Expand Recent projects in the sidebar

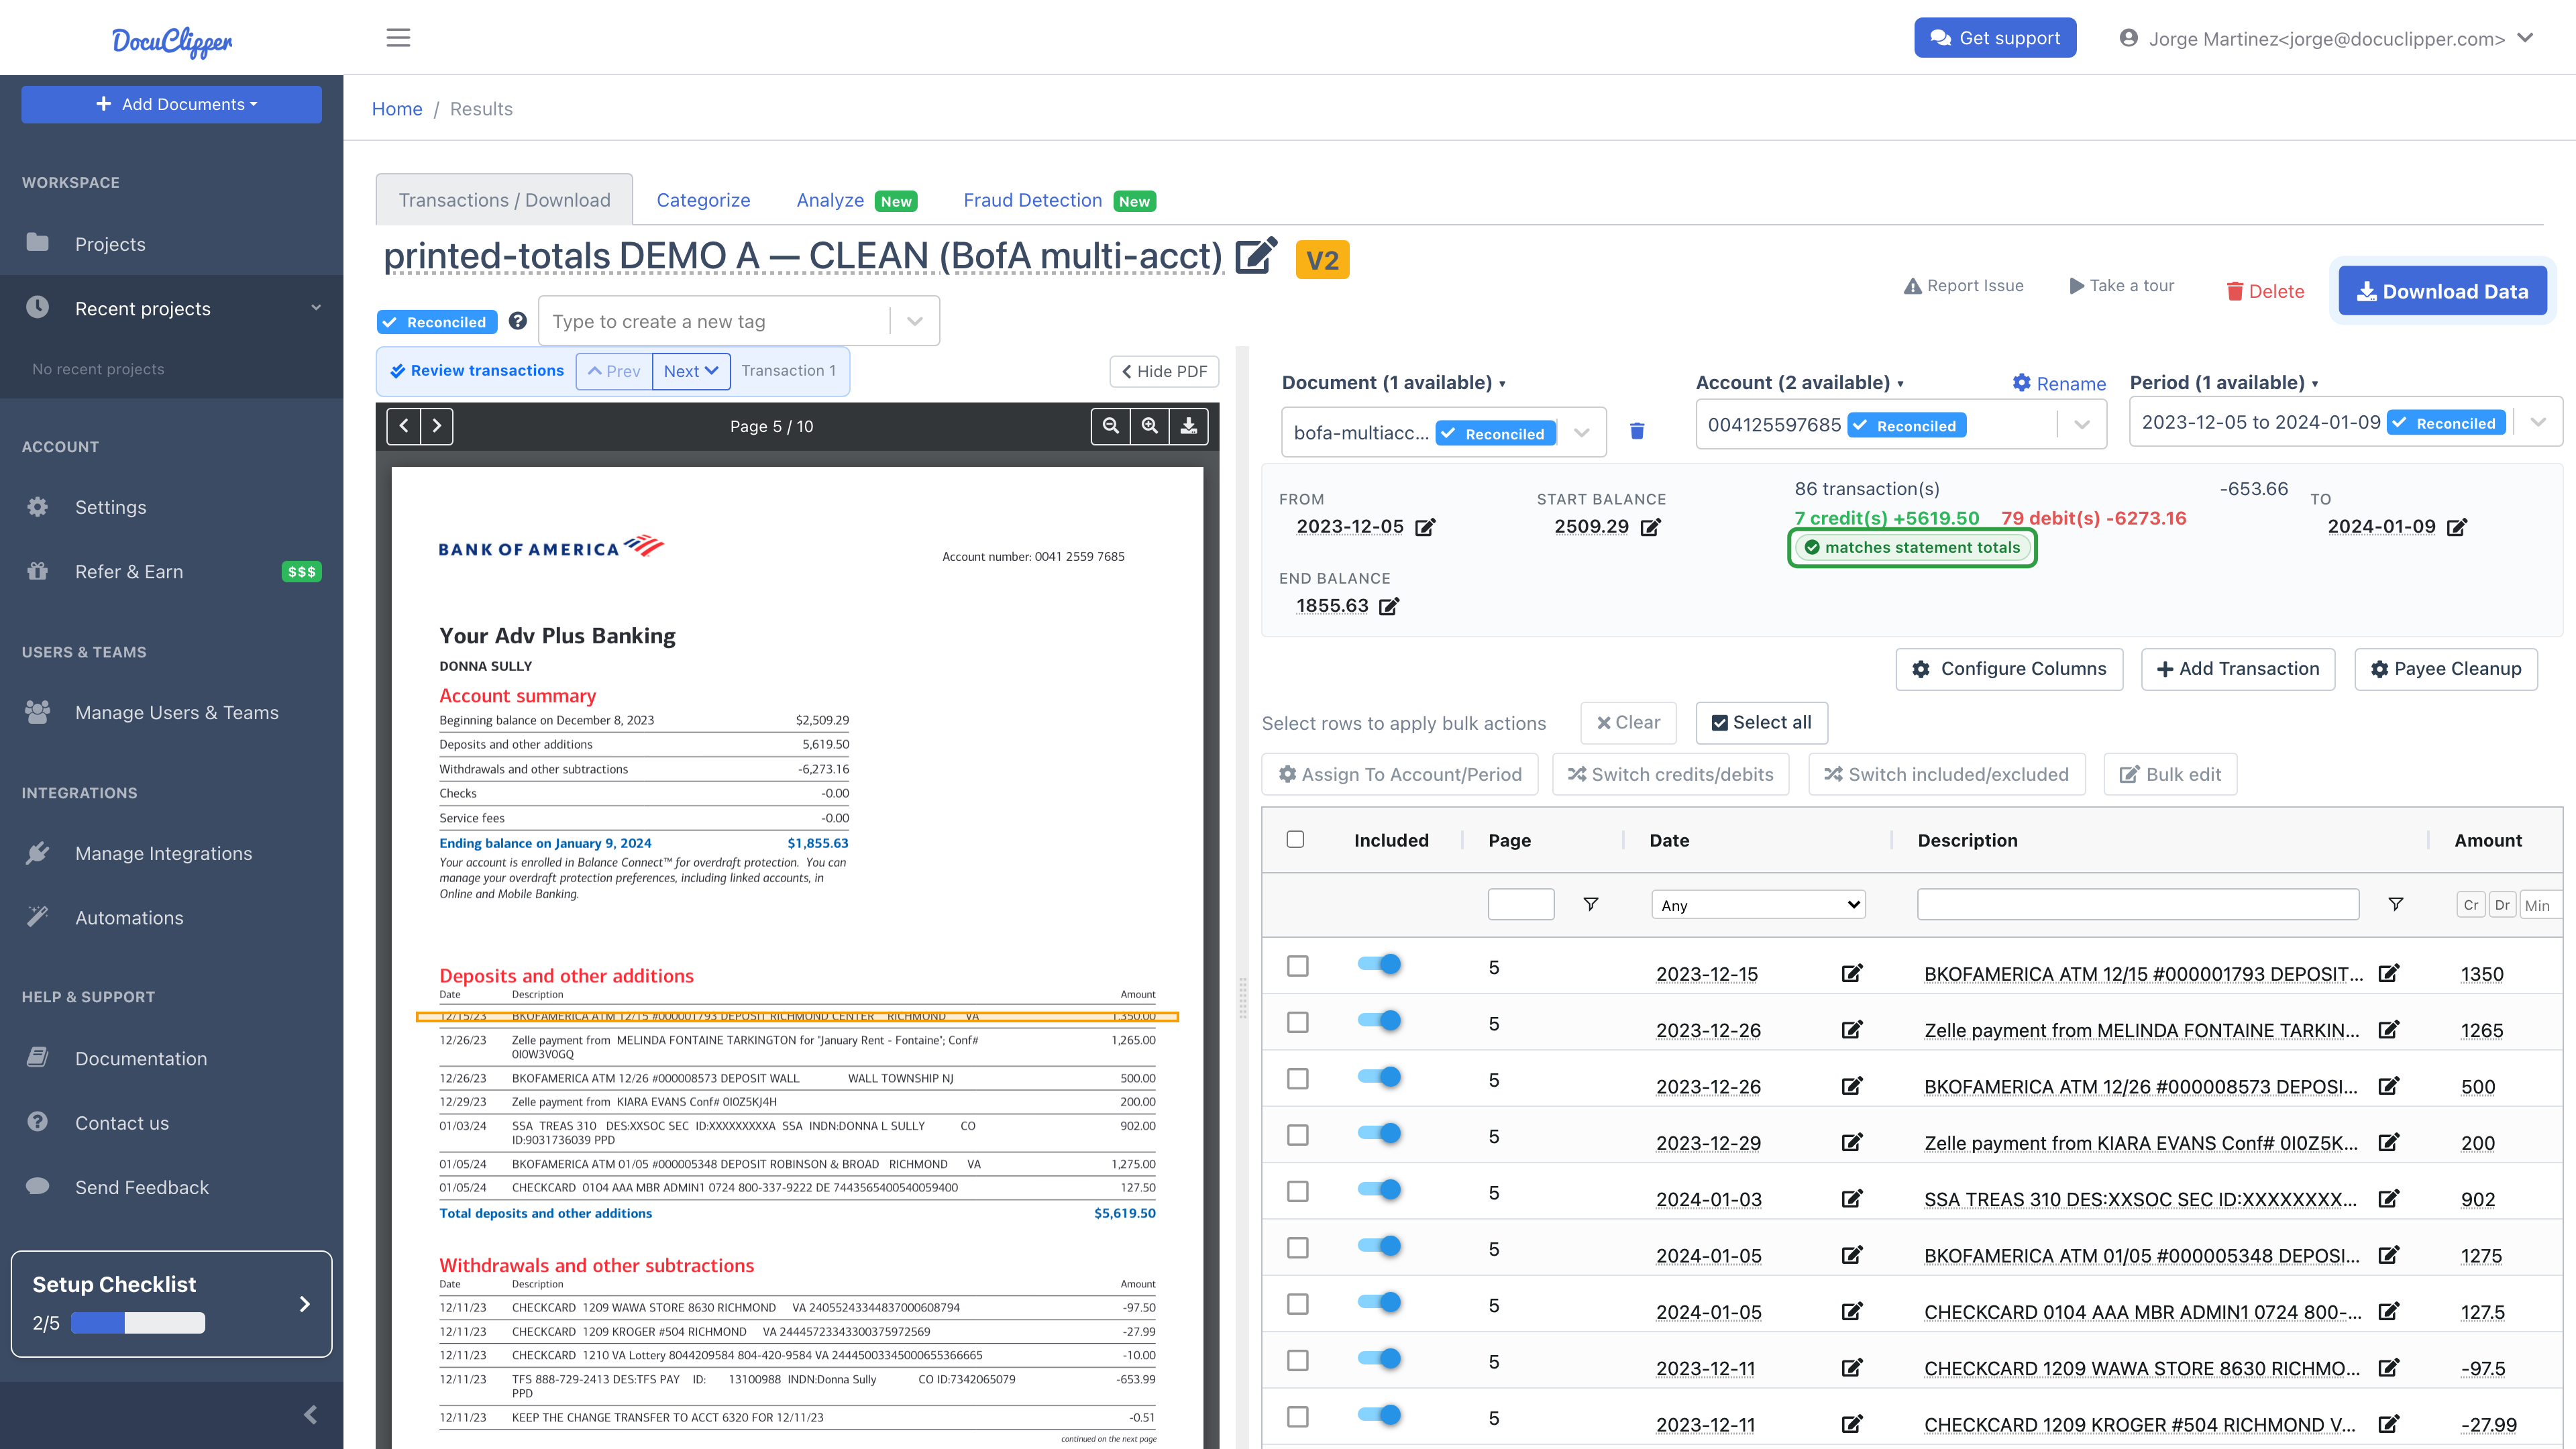click(x=172, y=308)
